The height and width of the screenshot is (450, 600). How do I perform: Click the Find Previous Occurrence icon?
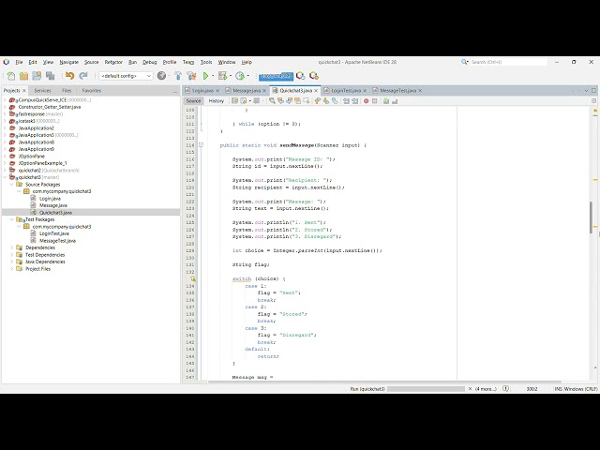[280, 100]
